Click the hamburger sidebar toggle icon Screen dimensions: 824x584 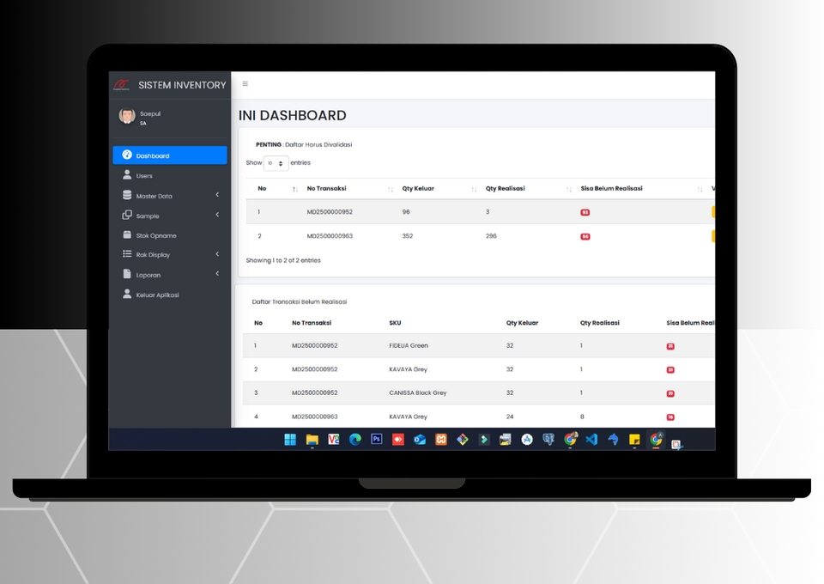tap(245, 84)
